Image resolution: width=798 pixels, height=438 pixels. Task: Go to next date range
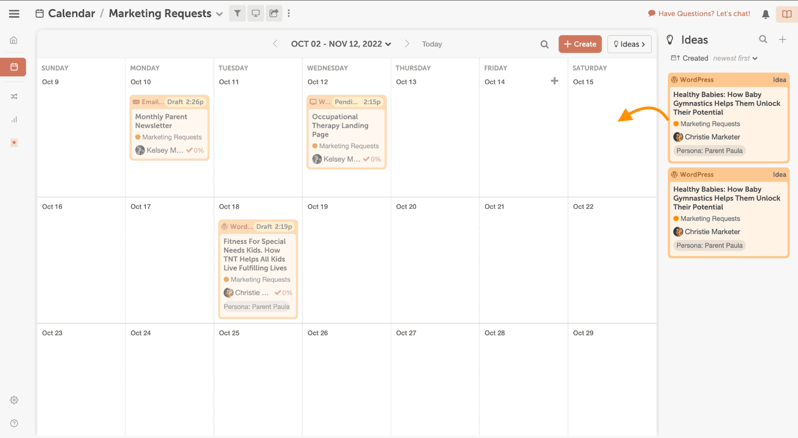407,44
